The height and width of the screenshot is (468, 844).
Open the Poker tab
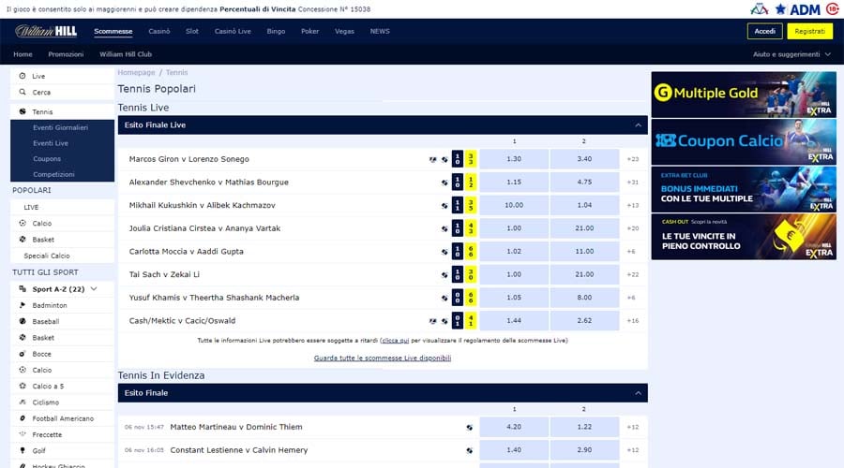pos(310,31)
